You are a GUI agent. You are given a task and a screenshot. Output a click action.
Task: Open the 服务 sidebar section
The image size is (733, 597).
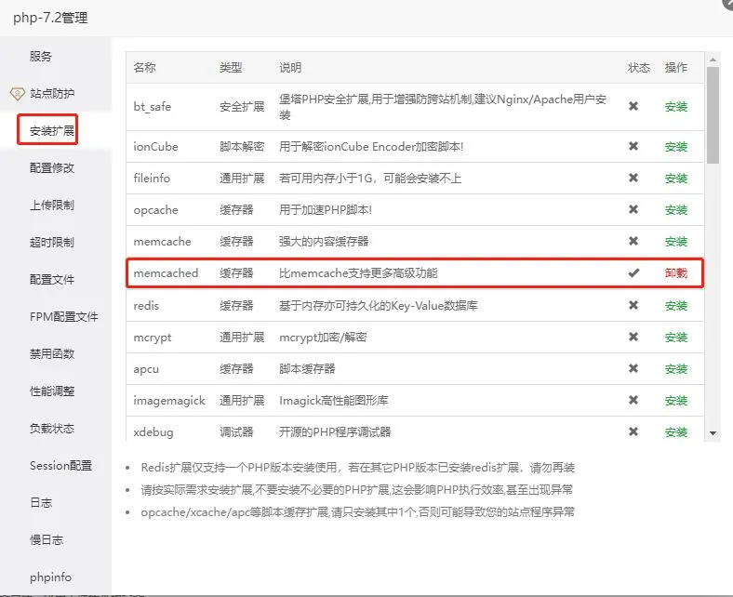[x=41, y=57]
